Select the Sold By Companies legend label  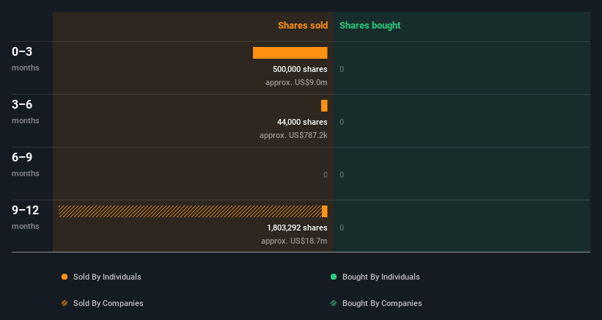[109, 303]
